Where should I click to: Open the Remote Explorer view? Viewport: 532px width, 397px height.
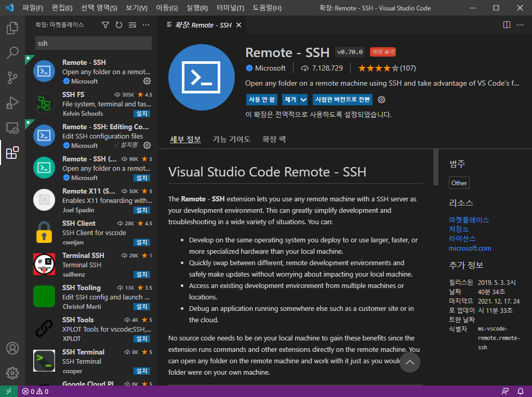[12, 128]
